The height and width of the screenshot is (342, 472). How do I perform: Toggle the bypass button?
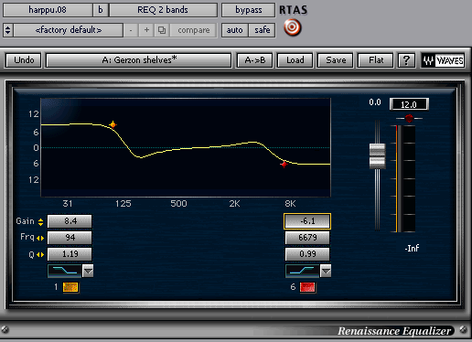coord(248,10)
